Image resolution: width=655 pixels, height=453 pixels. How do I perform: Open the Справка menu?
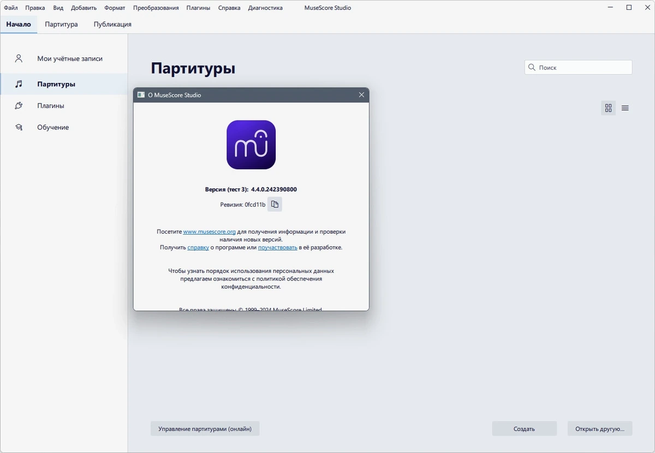coord(229,8)
